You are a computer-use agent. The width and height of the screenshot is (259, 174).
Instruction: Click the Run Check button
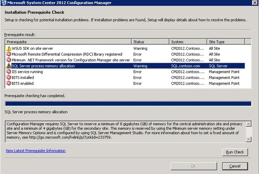click(x=235, y=152)
